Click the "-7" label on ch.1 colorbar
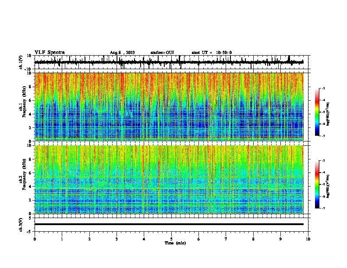The height and width of the screenshot is (268, 347). pyautogui.click(x=323, y=136)
